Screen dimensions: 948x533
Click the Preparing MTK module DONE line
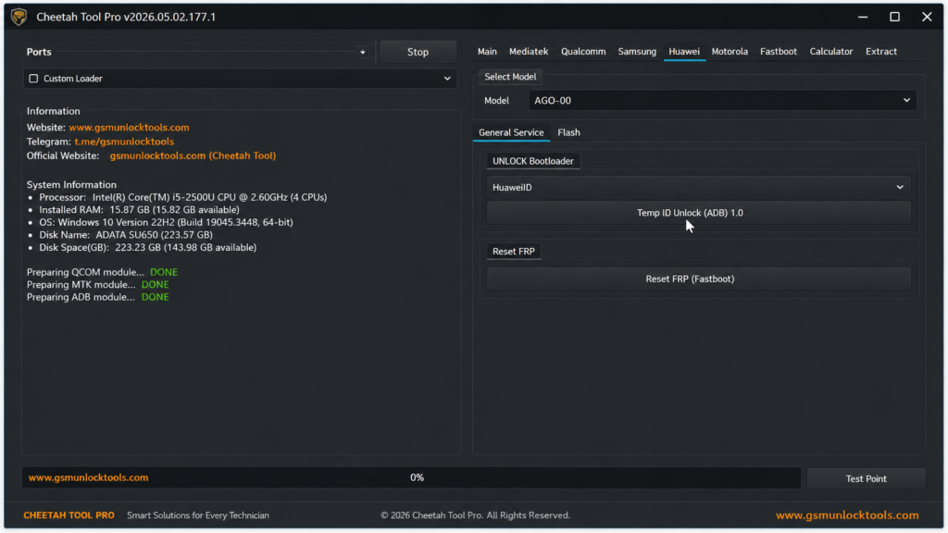click(98, 285)
